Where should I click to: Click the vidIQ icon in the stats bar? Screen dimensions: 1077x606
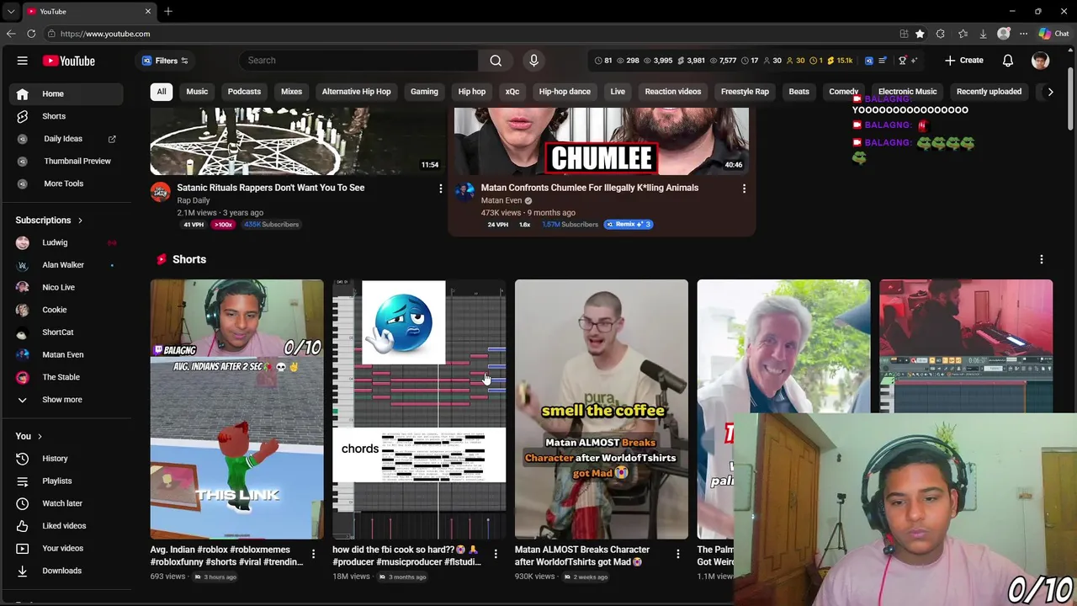click(869, 61)
